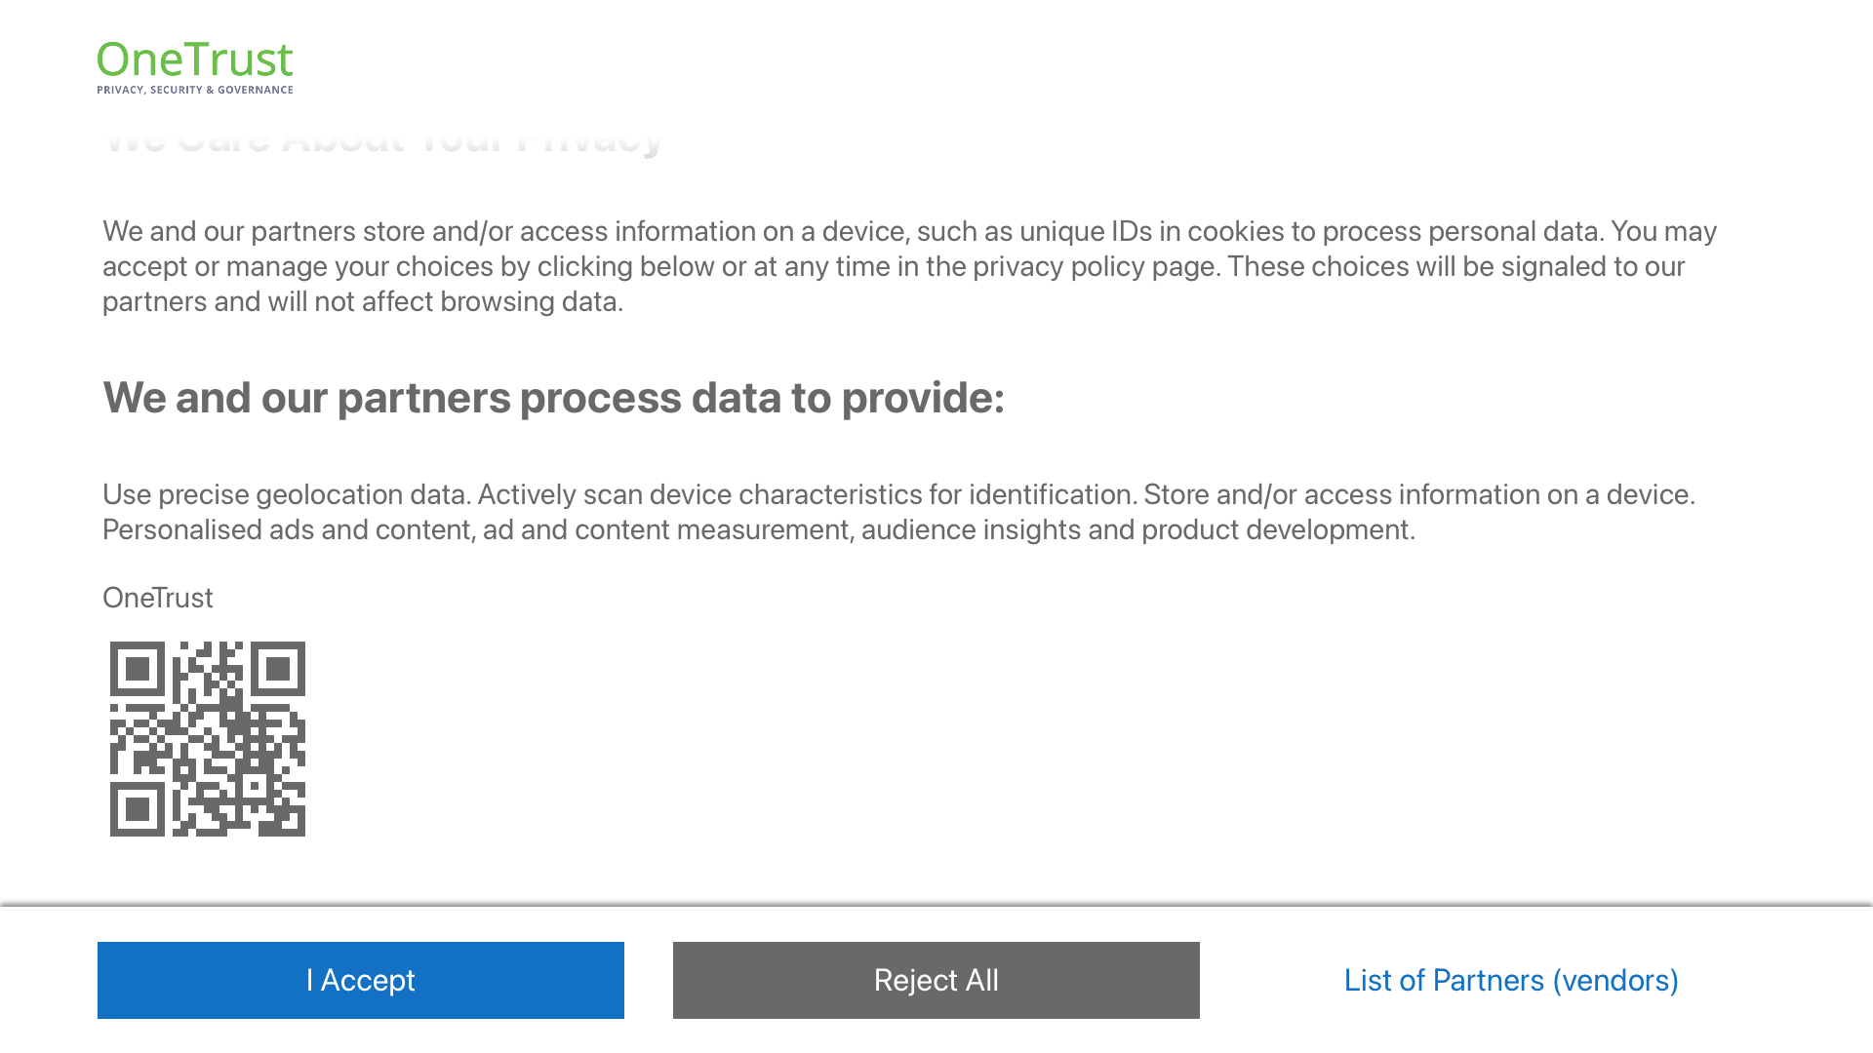Open the List of Partners (vendors) link
1873x1053 pixels.
1511,980
